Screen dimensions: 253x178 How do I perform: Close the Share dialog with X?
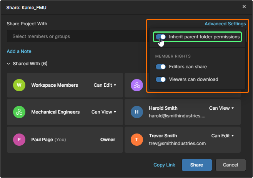click(x=244, y=7)
